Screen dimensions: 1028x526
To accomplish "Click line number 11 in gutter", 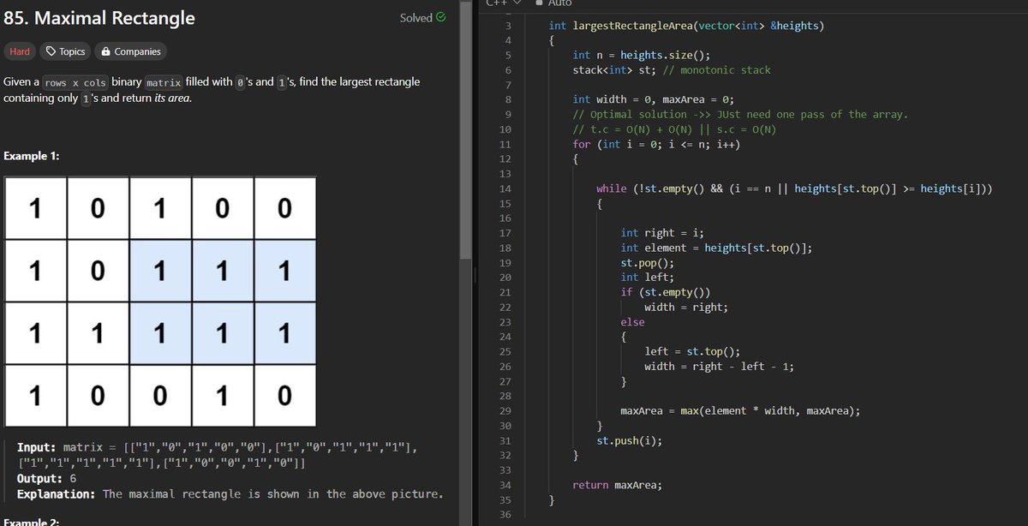I will [505, 144].
